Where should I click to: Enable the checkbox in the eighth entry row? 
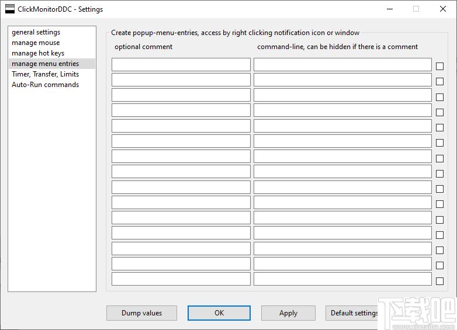coord(440,173)
